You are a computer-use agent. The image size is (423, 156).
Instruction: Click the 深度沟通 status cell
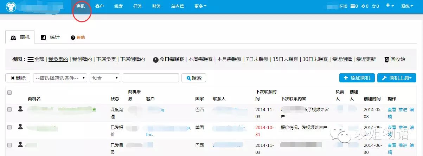click(x=117, y=113)
